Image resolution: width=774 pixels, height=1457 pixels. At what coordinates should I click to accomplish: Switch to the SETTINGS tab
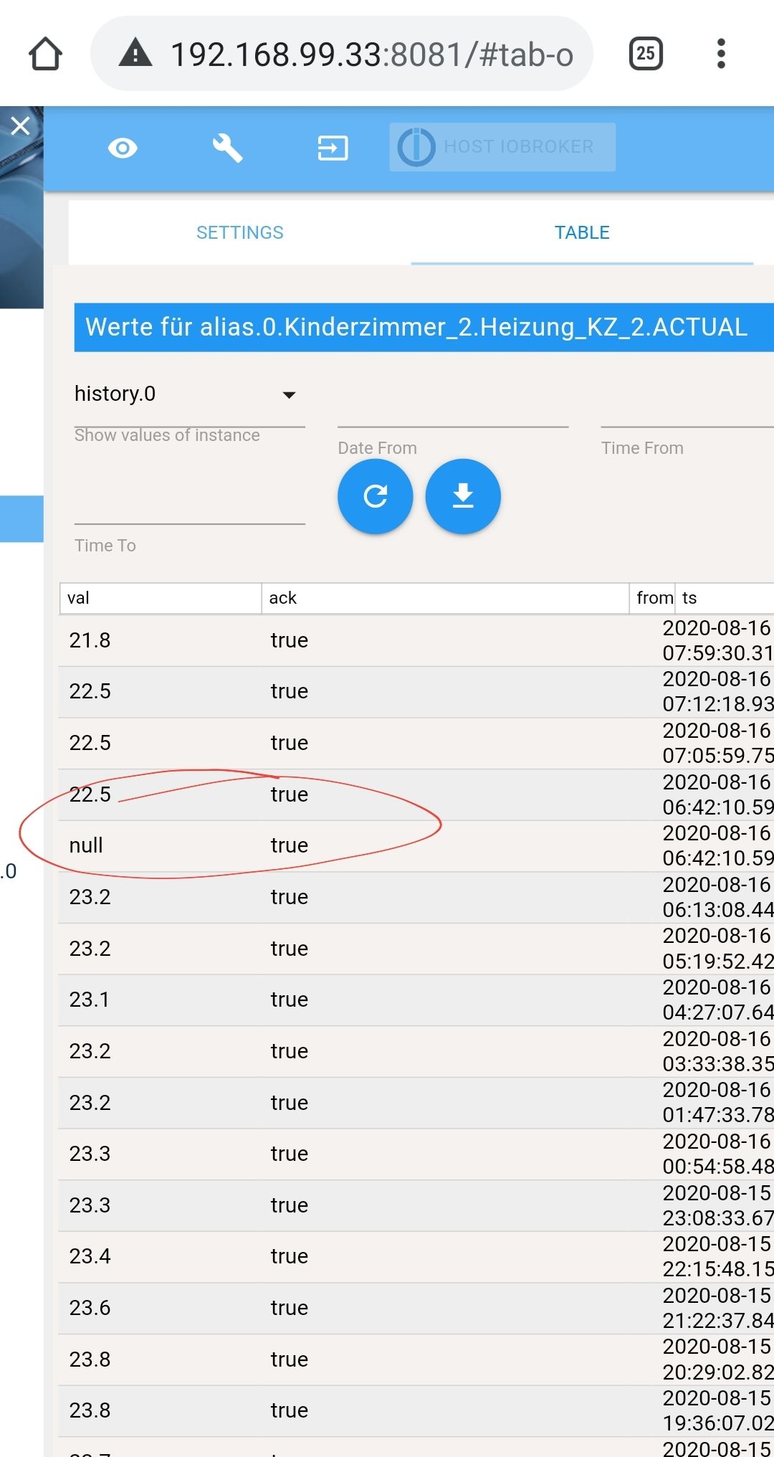click(240, 232)
